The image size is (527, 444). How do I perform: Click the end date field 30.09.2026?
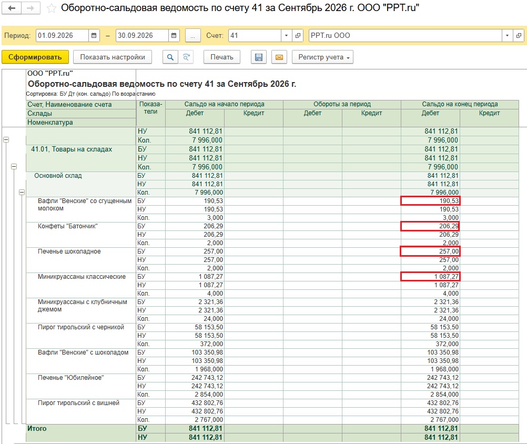point(142,35)
